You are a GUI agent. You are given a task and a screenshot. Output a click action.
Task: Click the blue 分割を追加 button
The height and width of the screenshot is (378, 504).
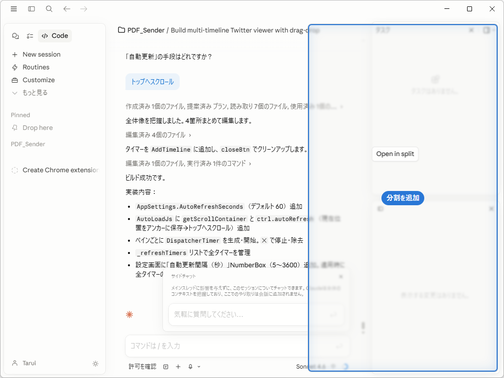click(402, 198)
